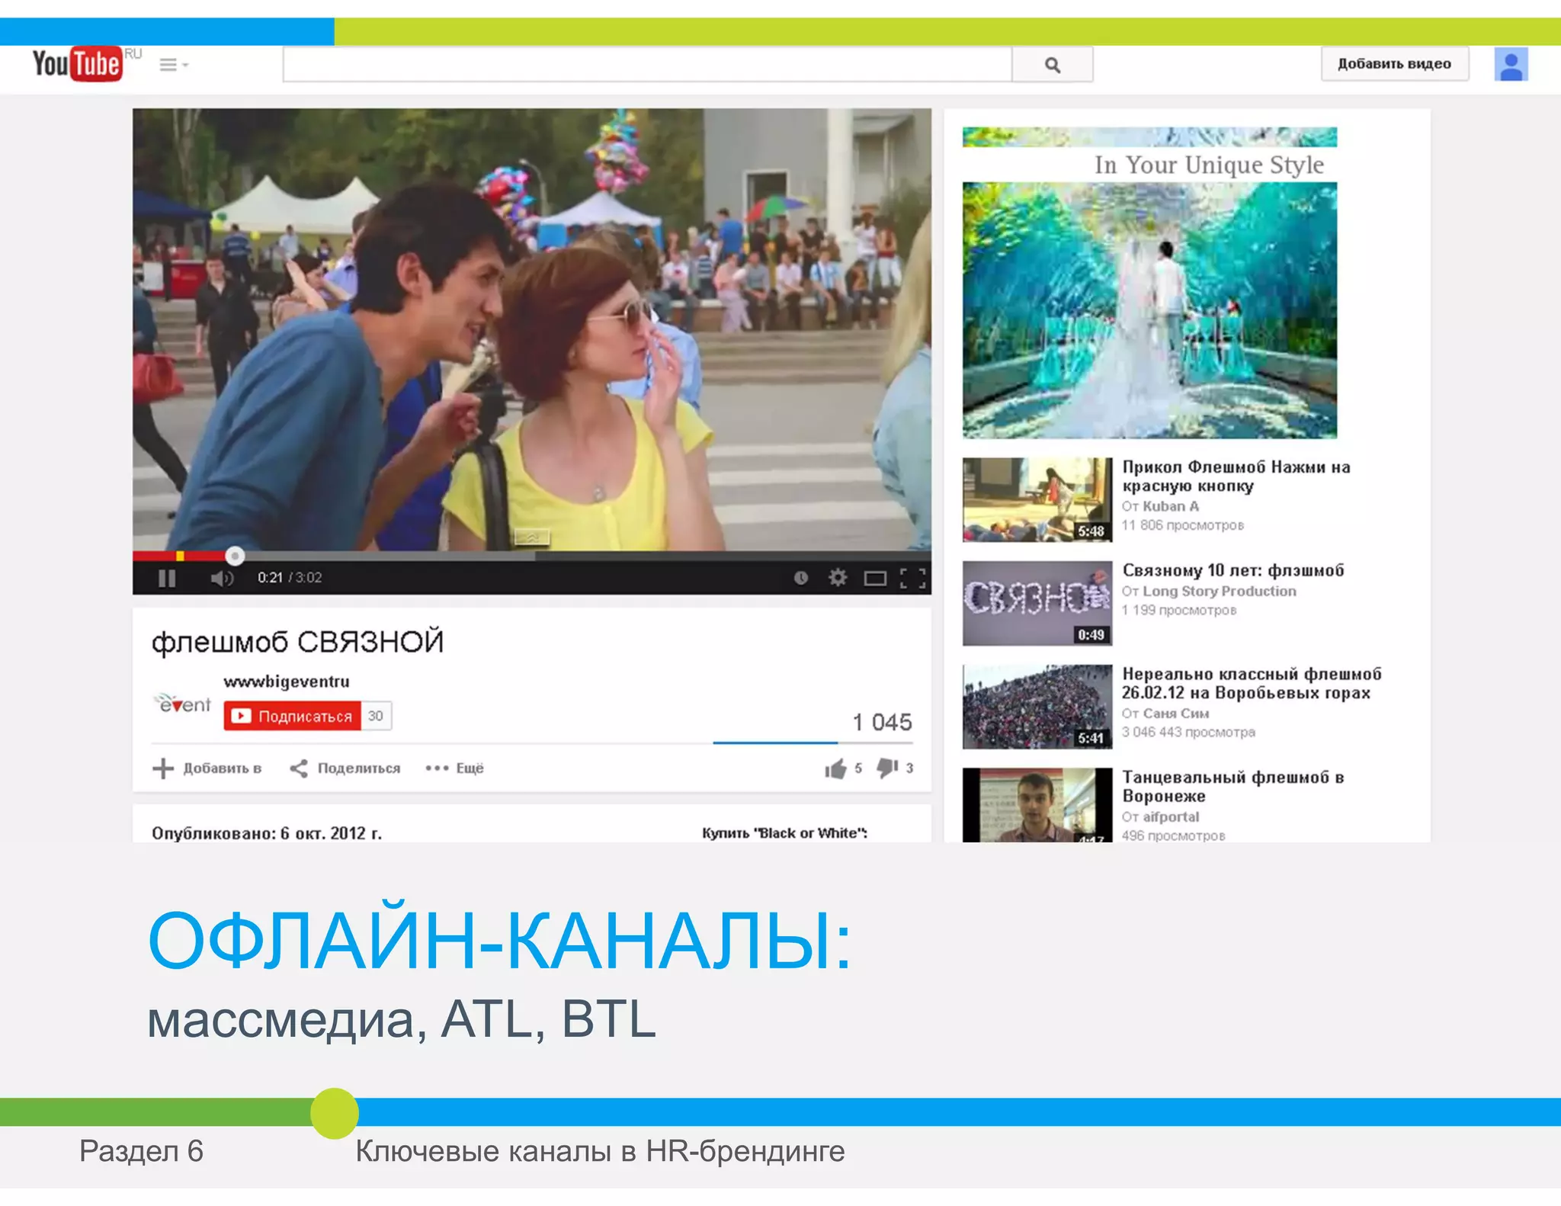The image size is (1561, 1206).
Task: Click the yellow ad marker on the timeline
Action: pyautogui.click(x=180, y=556)
